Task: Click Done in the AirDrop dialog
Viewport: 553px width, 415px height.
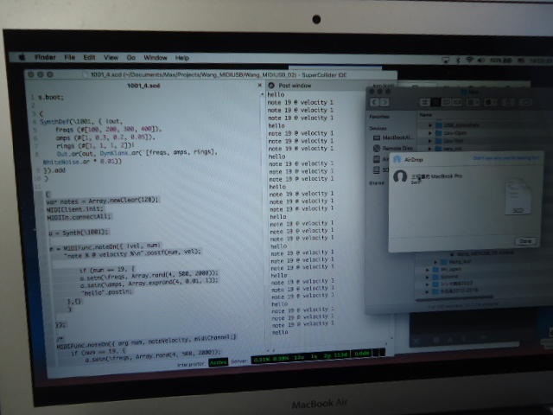Action: [x=525, y=241]
